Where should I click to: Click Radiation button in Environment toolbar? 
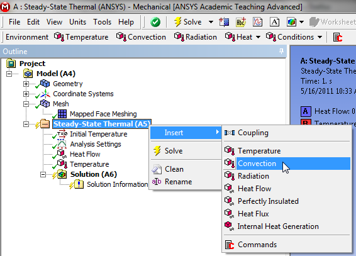[196, 37]
